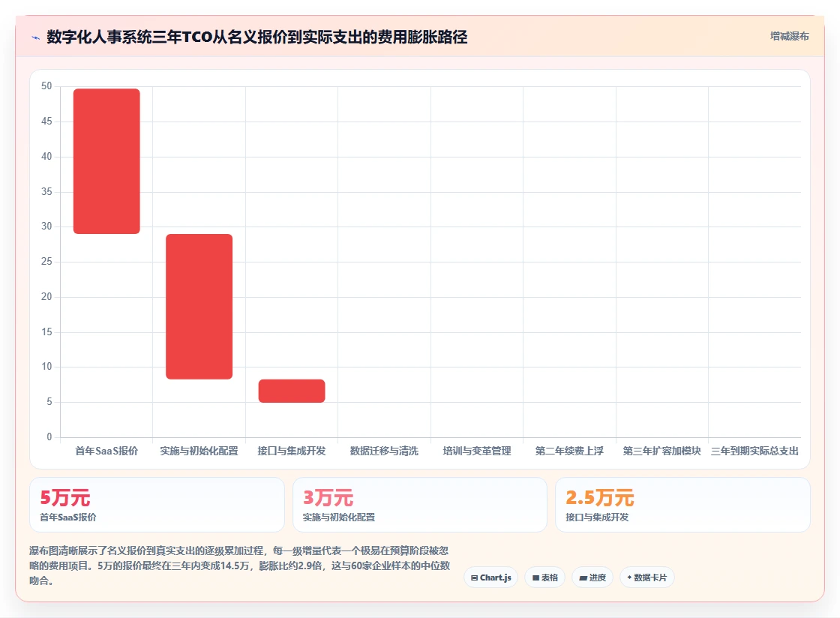Click the 接口与集成开发 x-axis label

[292, 451]
